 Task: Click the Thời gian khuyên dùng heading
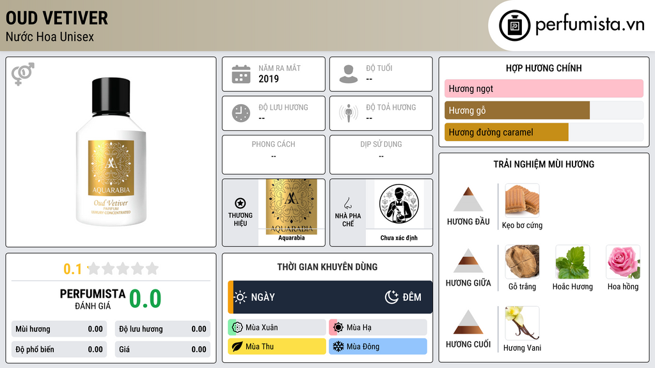(x=327, y=266)
